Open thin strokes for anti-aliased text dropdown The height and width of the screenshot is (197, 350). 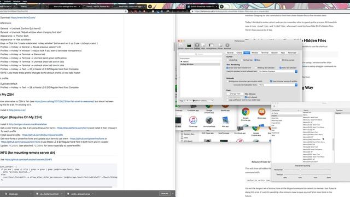point(278,71)
